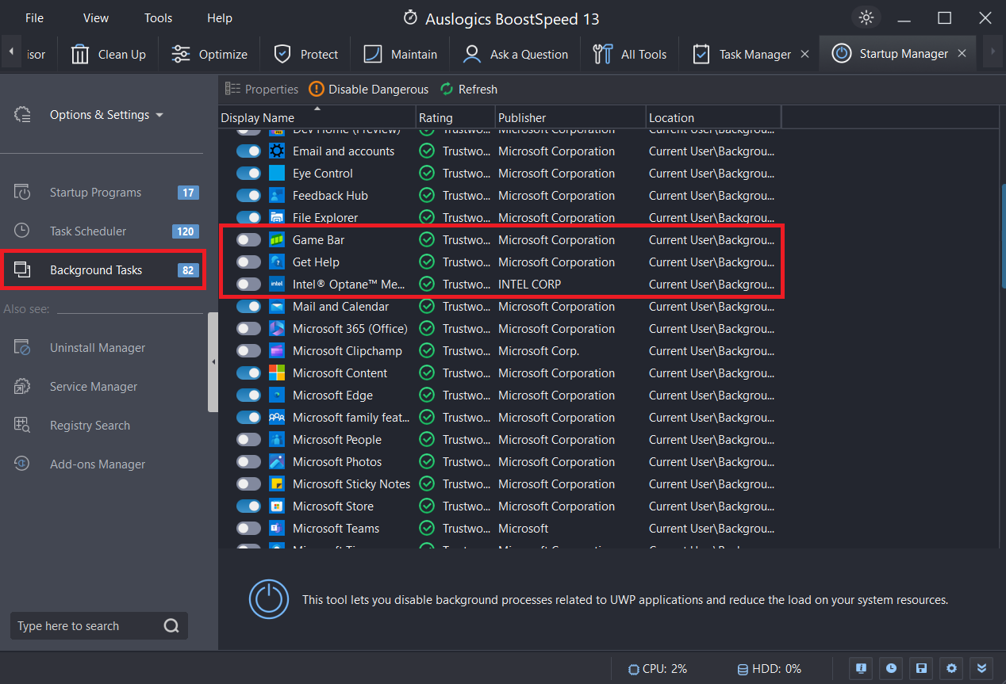Enable the Game Bar background task

click(249, 240)
